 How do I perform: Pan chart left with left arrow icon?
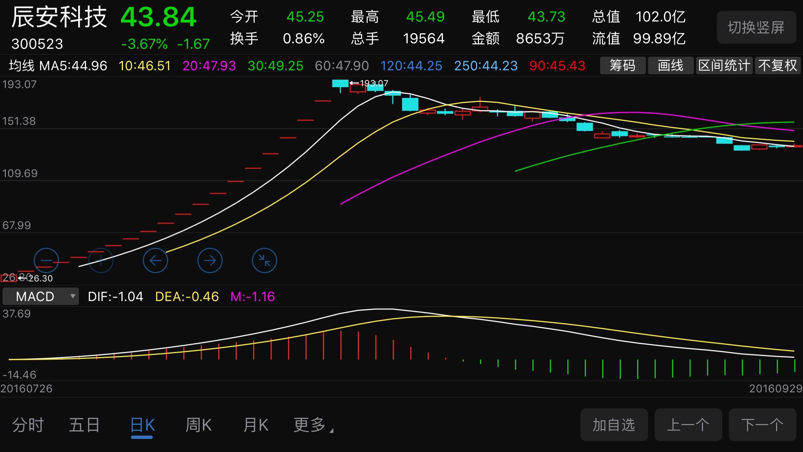pos(155,260)
